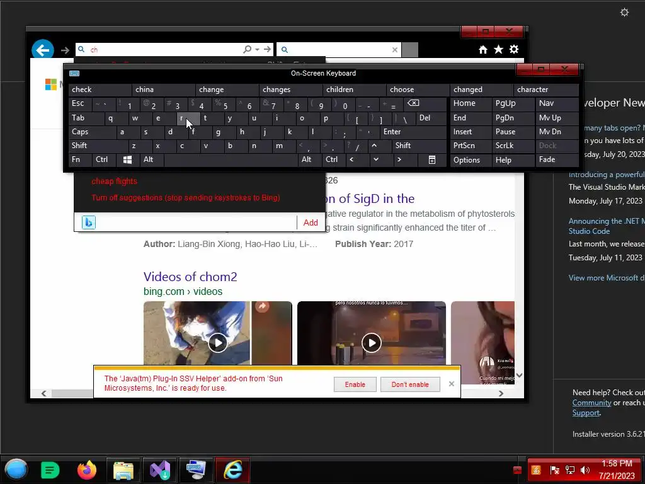The height and width of the screenshot is (484, 645).
Task: Click the brightness icon at top right
Action: click(x=624, y=13)
